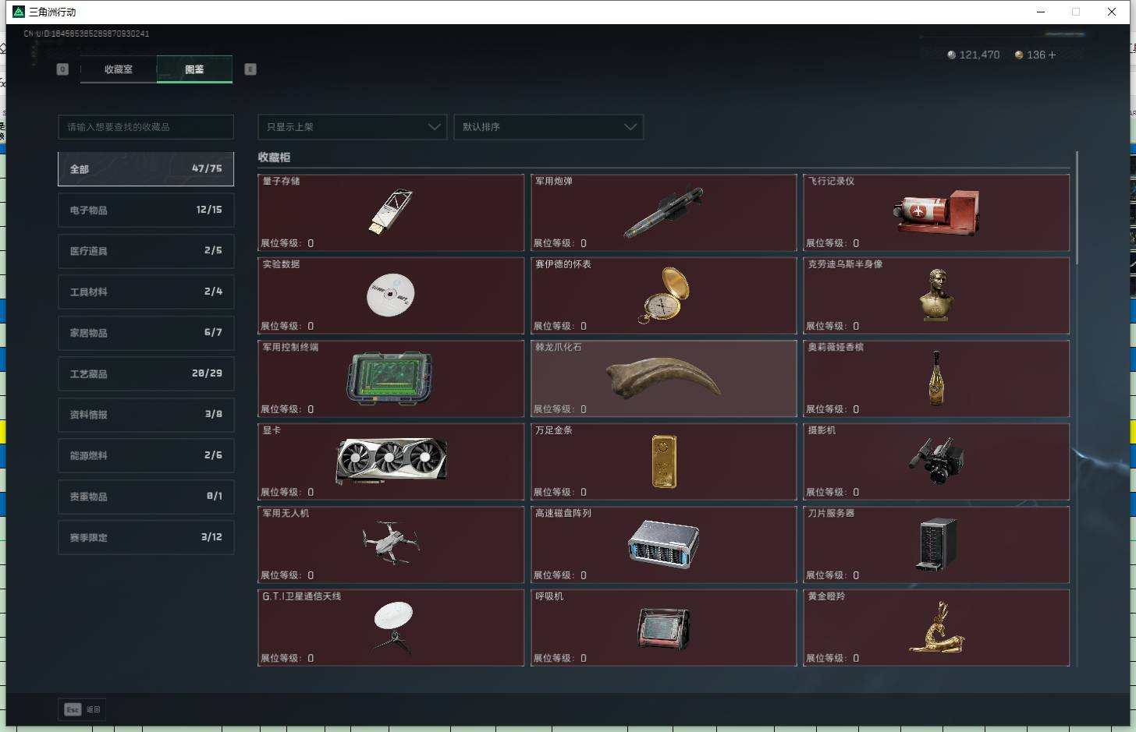Viewport: 1136px width, 732px height.
Task: Filter by 资料情报 category
Action: point(146,415)
